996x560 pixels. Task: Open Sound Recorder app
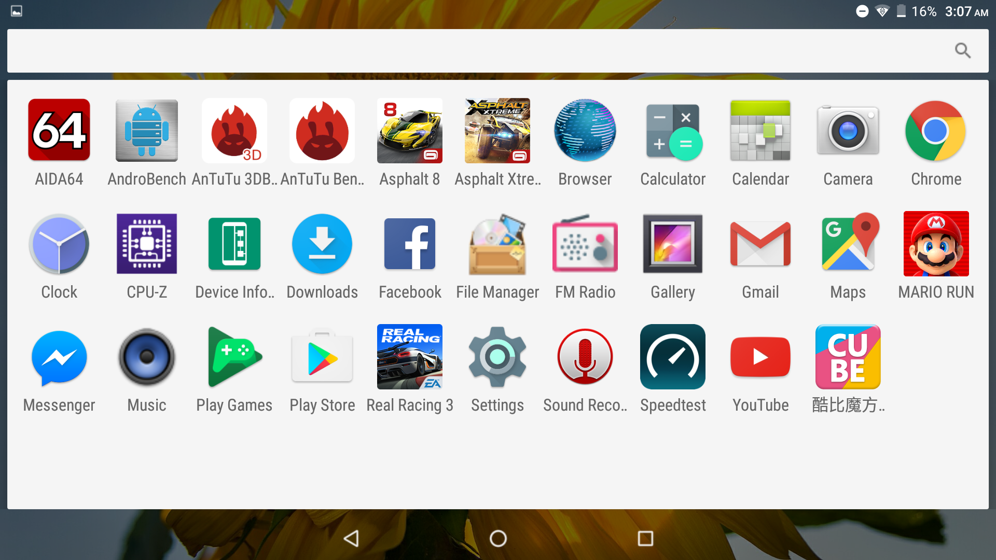(585, 357)
